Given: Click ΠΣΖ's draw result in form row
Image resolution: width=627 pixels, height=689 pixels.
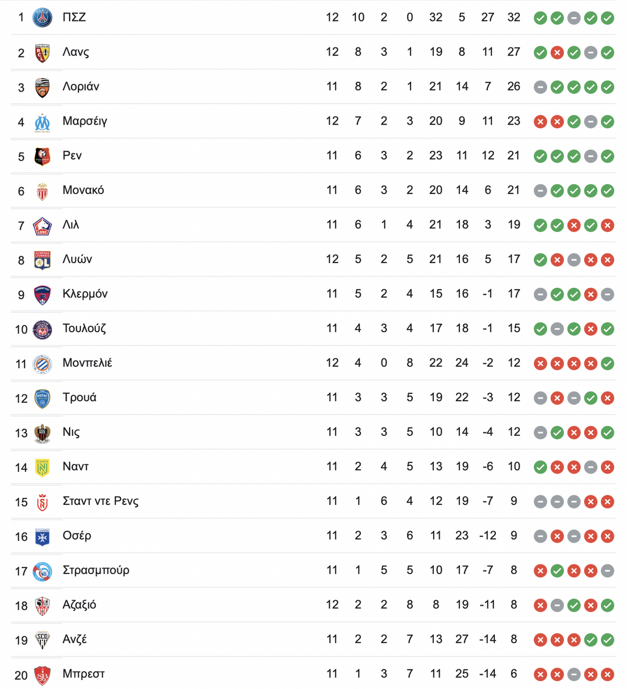Looking at the screenshot, I should tap(574, 18).
